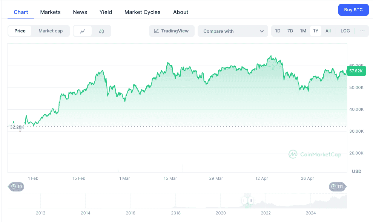Open the About tab

click(x=181, y=12)
